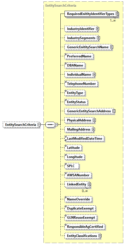Collapse the sequence compositor minus box
Image resolution: width=126 pixels, height=245 pixels.
click(56, 125)
